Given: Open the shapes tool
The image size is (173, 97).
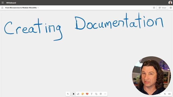Looking at the screenshot, I should [96, 94].
